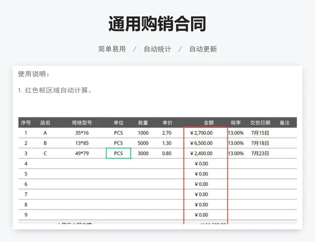This screenshot has width=315, height=242.
Task: Select the unit price cell 0.80
Action: click(167, 154)
